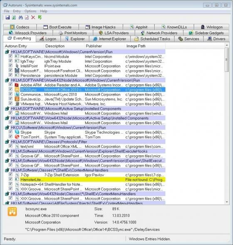This screenshot has height=245, width=233.
Task: Switch to the Scheduled Tasks tab
Action: click(152, 39)
